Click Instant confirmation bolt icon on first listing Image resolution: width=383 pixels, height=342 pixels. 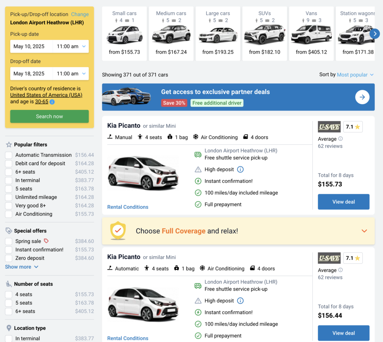coord(198,181)
